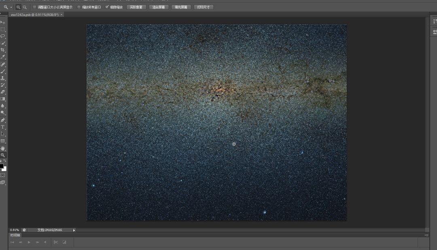Switch to the Type tool
Viewport: 437px width, 250px height.
[x=3, y=127]
